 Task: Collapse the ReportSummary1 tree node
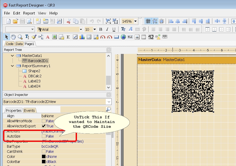[x=12, y=66]
